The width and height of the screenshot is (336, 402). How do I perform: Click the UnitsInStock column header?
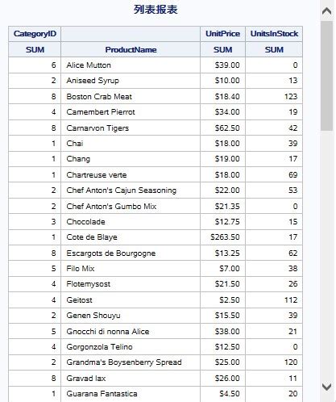click(274, 34)
